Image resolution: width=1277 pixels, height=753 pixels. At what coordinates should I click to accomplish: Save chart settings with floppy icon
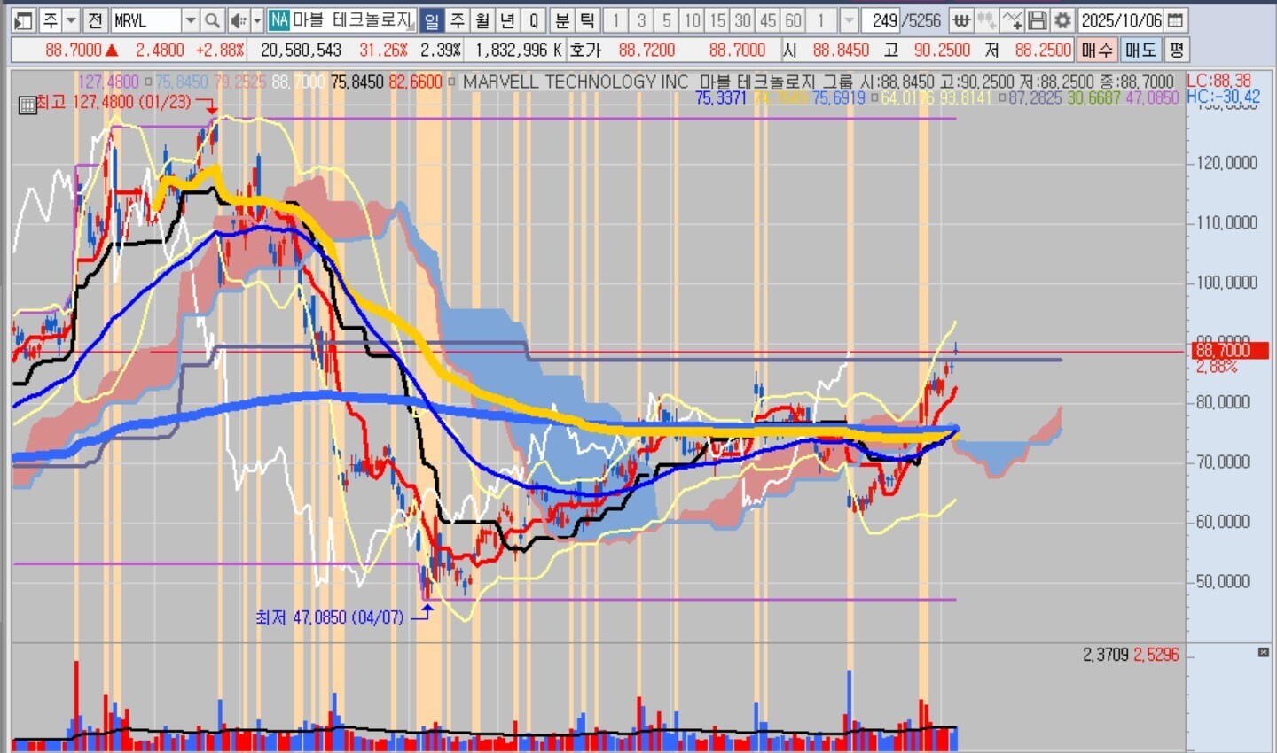click(1037, 20)
